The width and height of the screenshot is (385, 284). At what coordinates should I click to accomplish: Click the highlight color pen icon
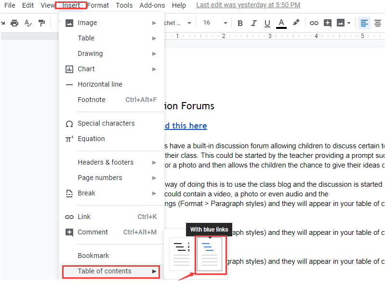(296, 23)
